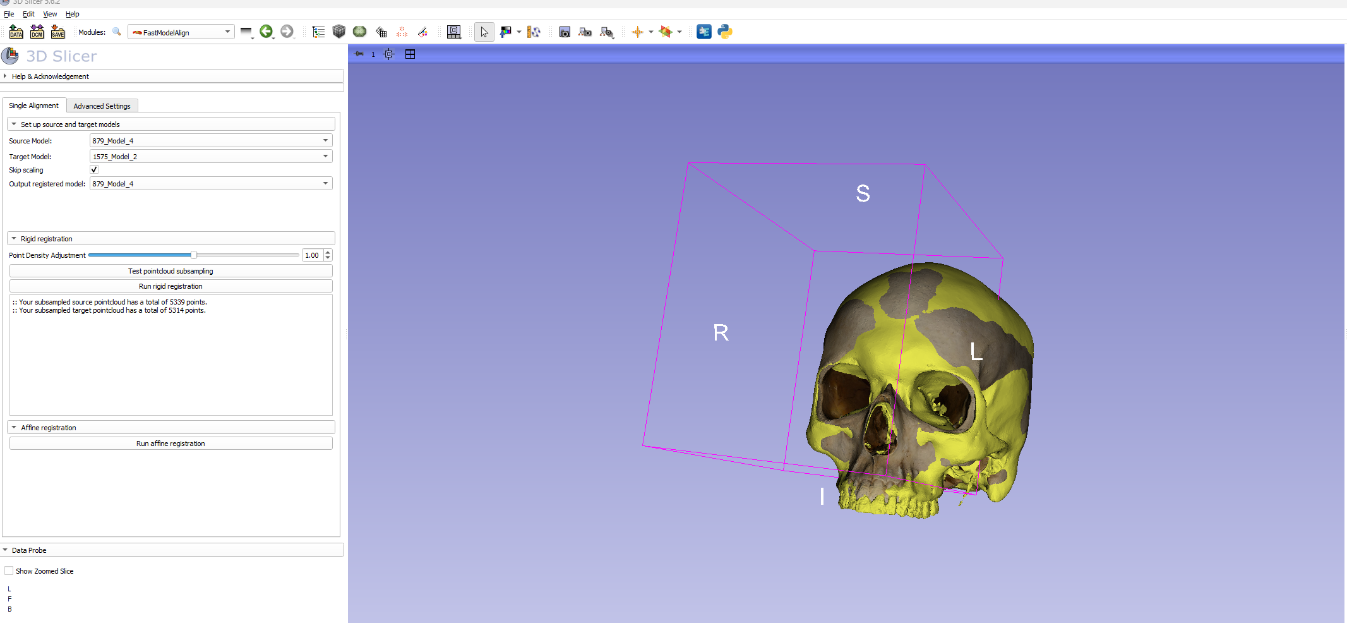Open the Target Model dropdown
The width and height of the screenshot is (1347, 628).
point(210,157)
